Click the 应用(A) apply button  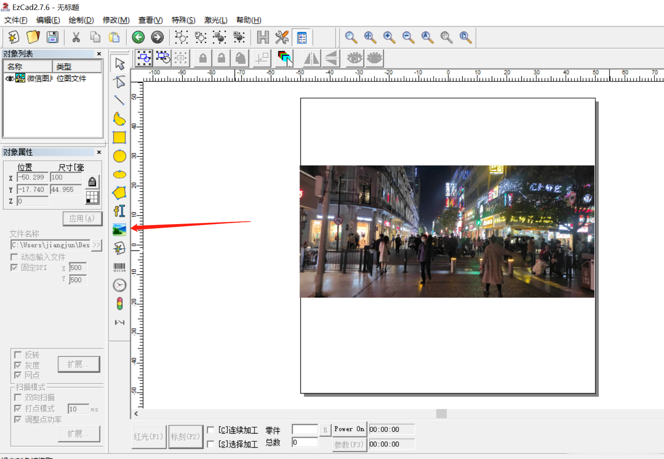[x=82, y=219]
